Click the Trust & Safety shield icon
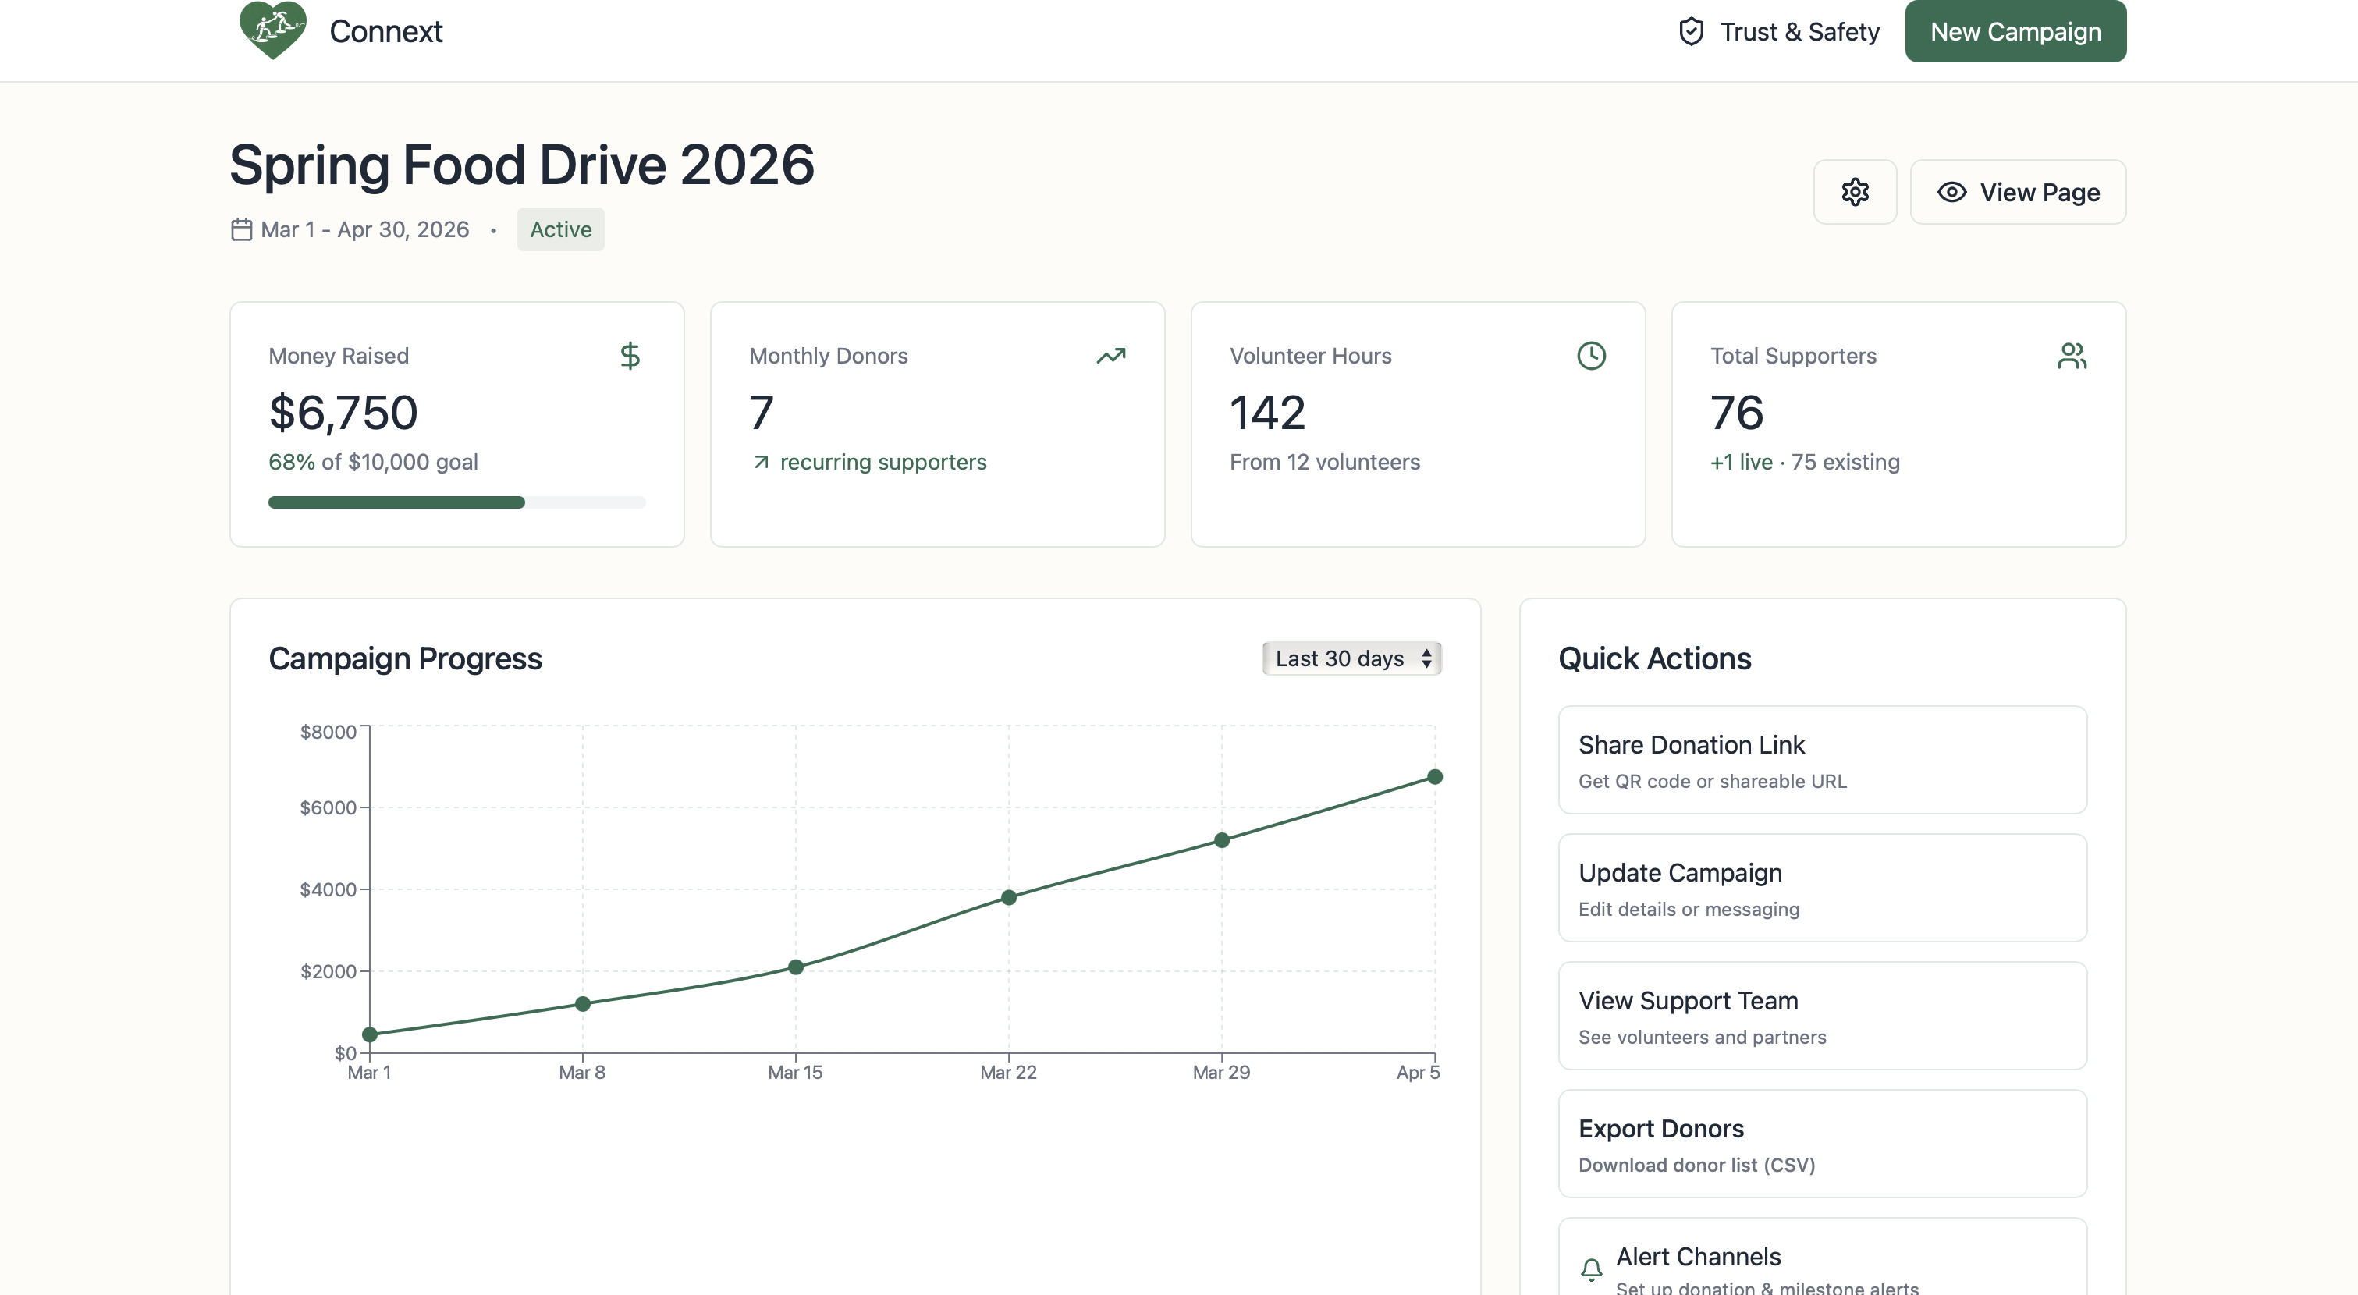Screen dimensions: 2358x1295 tap(1691, 31)
